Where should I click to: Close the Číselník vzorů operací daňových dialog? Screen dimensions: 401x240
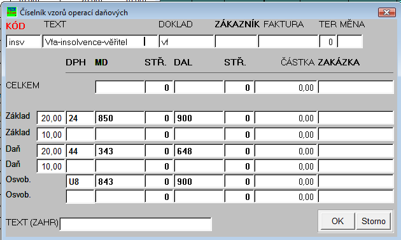click(x=386, y=12)
